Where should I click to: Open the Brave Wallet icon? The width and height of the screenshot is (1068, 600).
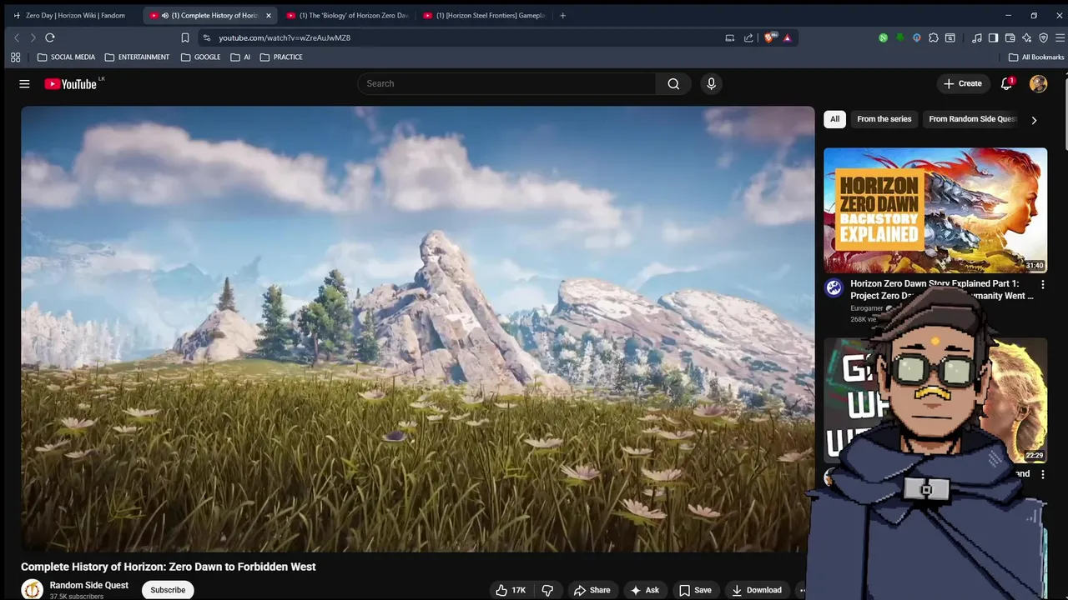(1010, 37)
